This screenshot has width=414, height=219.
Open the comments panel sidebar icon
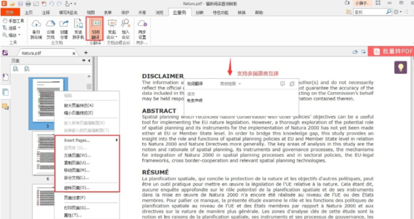pos(5,107)
